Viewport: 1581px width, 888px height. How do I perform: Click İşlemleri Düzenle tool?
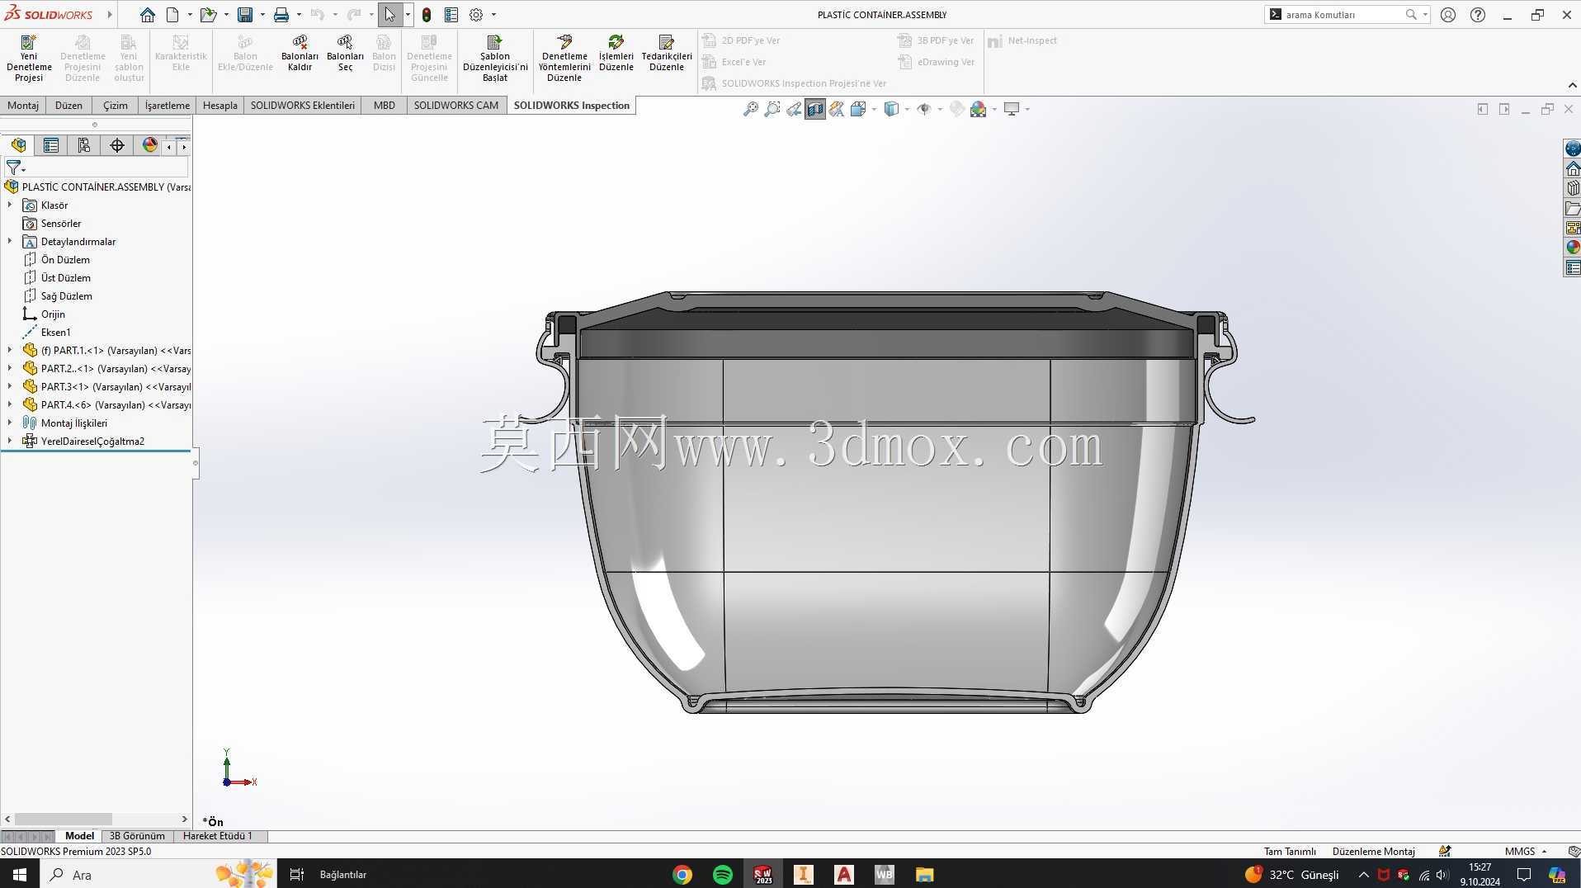point(616,54)
